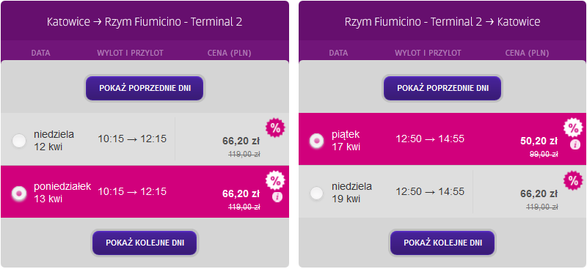Click Katowice → Rzym Fiumicino header title
Image resolution: width=587 pixels, height=269 pixels.
click(x=145, y=22)
